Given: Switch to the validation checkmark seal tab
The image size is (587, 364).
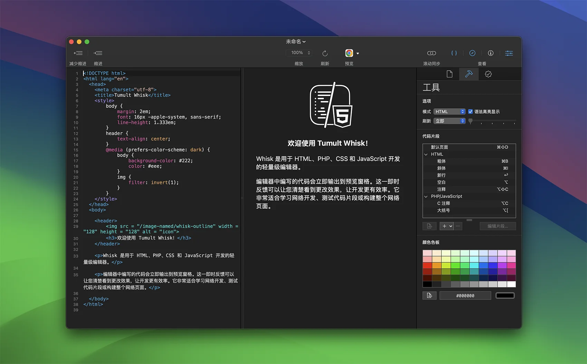Looking at the screenshot, I should click(x=488, y=74).
